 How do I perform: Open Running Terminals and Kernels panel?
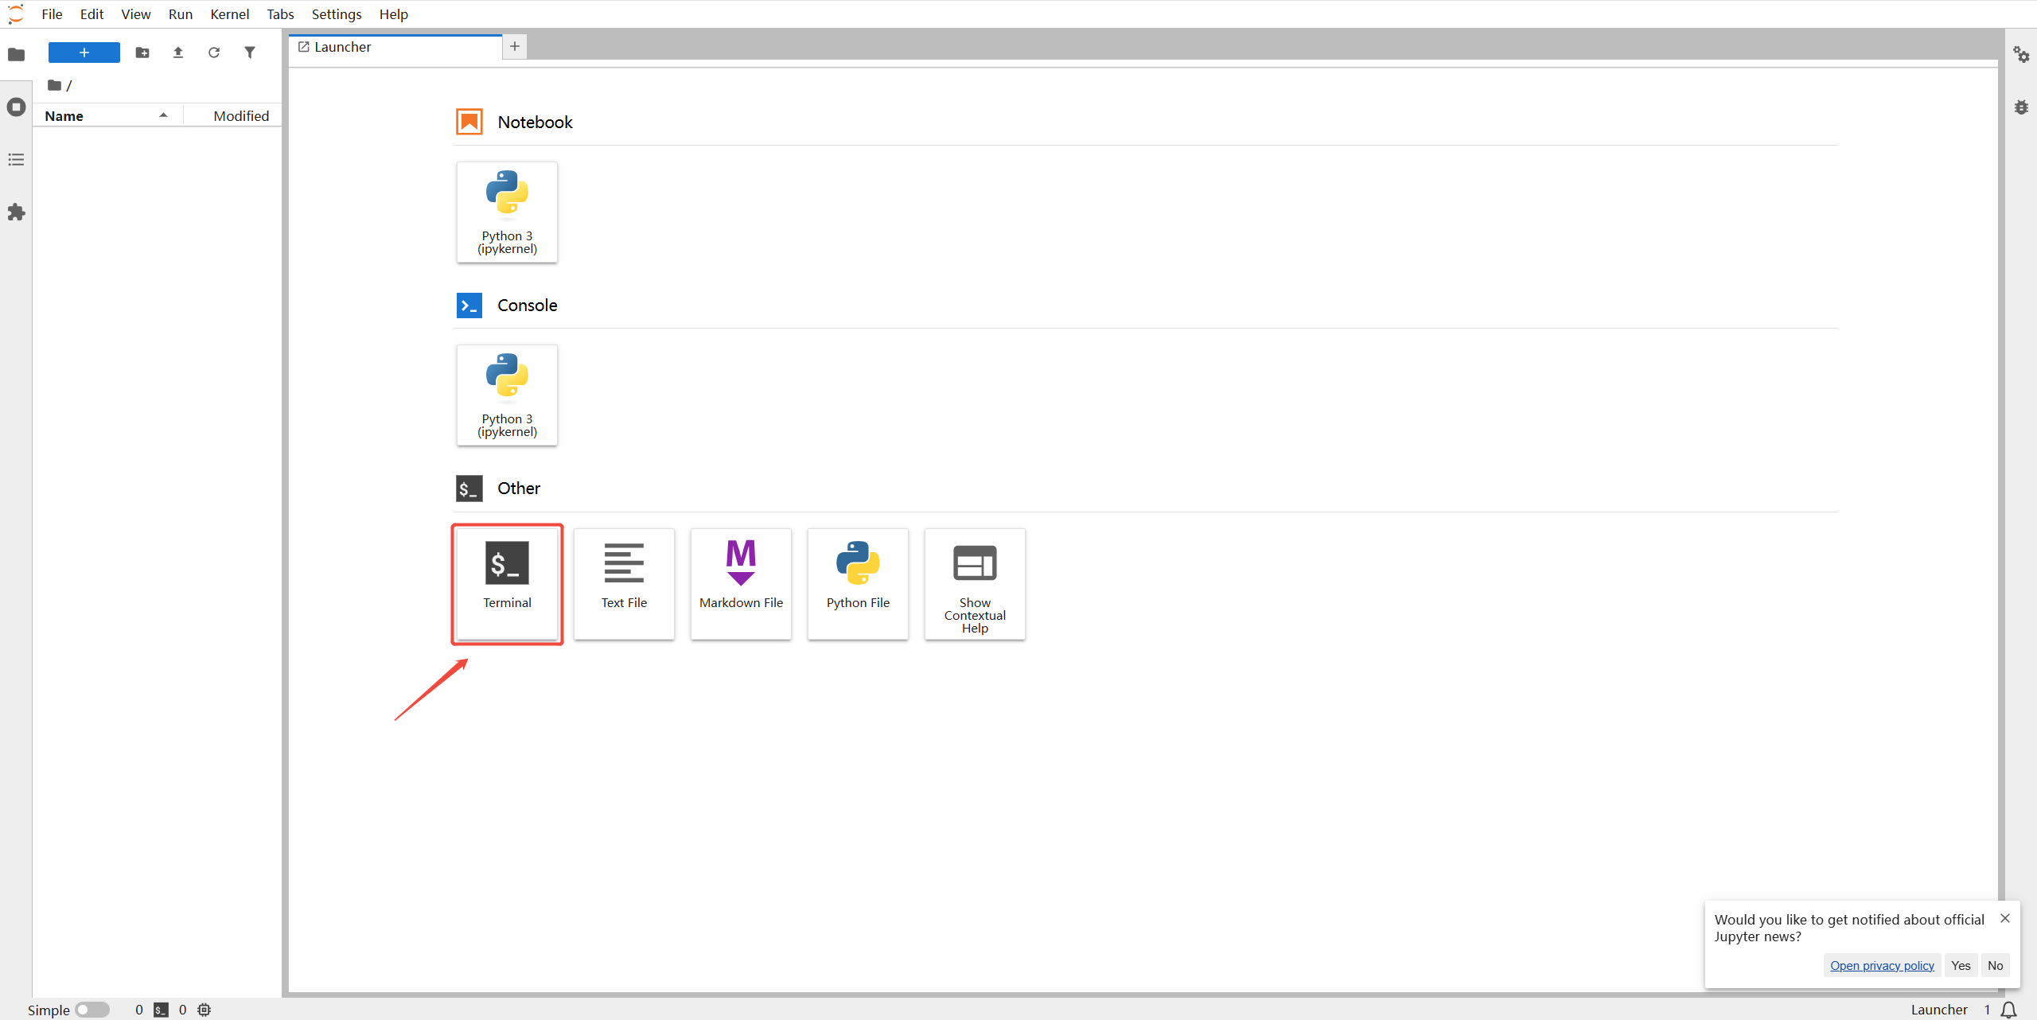16,107
